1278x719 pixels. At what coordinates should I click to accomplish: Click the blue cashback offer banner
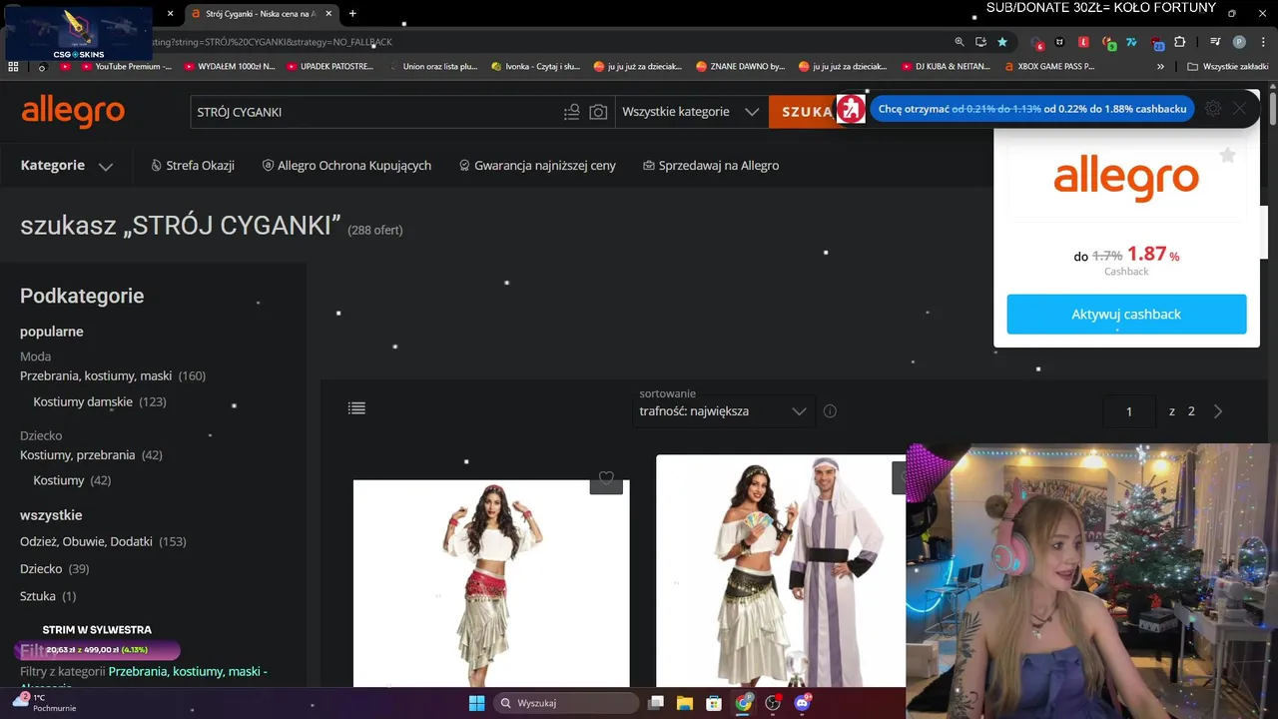coord(1032,109)
